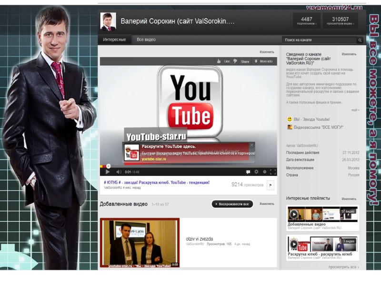Click Изменить next to Сведения о канале
The width and height of the screenshot is (381, 286).
click(349, 54)
